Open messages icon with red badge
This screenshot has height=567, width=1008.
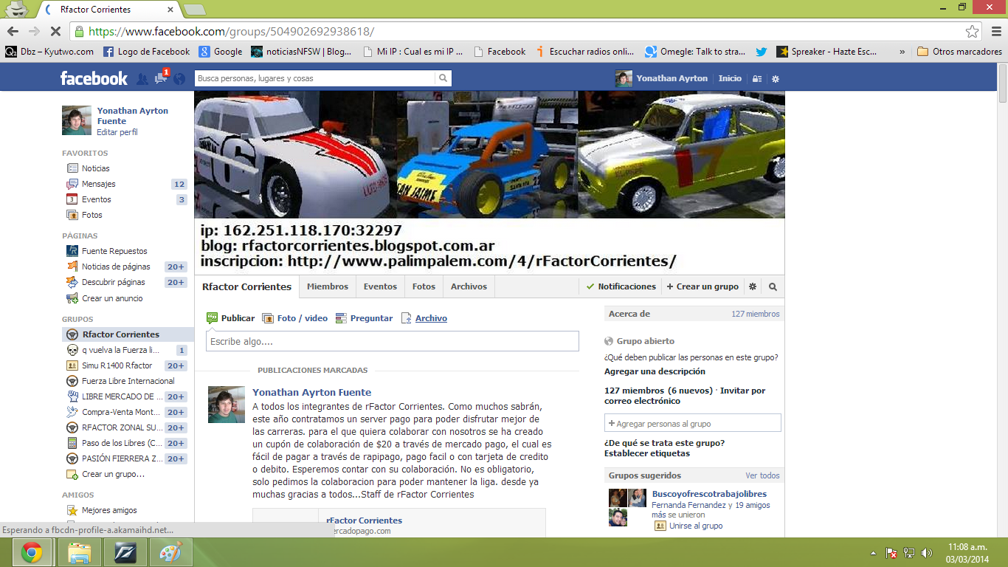(x=161, y=78)
